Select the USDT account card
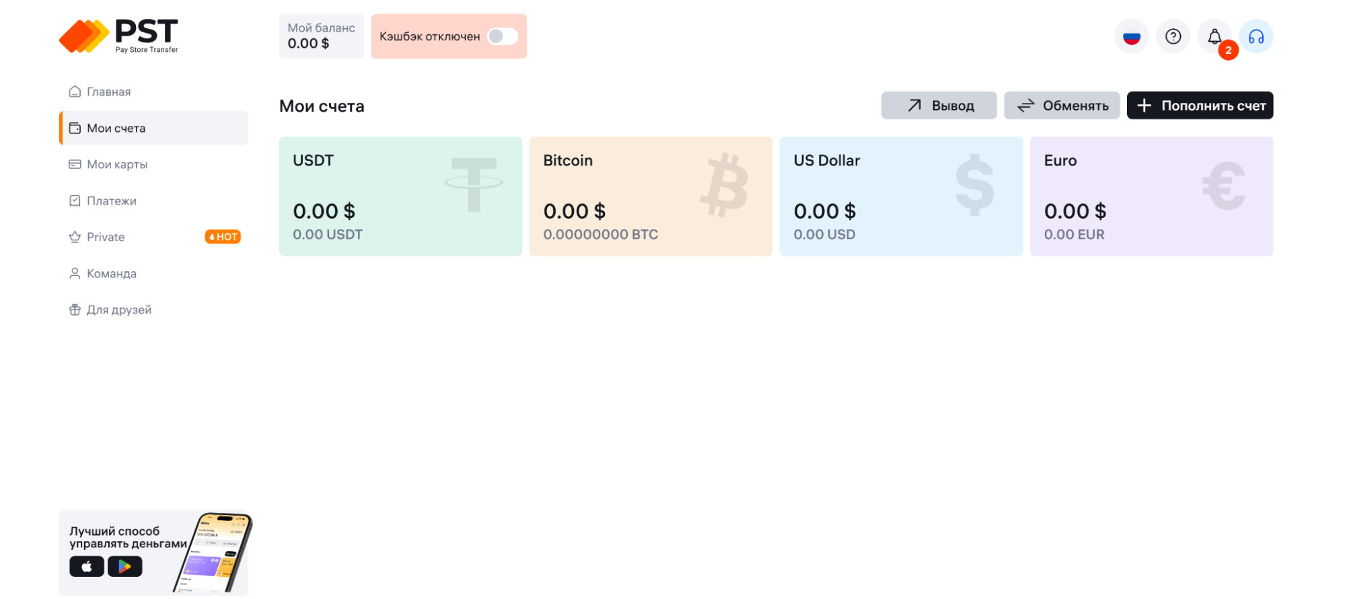Viewport: 1345px width, 599px height. [x=400, y=197]
